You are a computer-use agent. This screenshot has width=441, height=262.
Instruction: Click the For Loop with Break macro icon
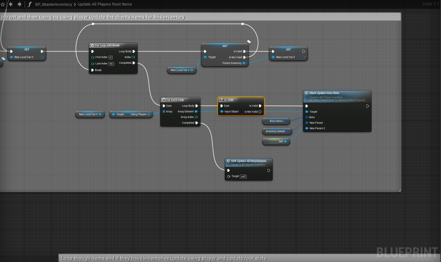click(93, 45)
